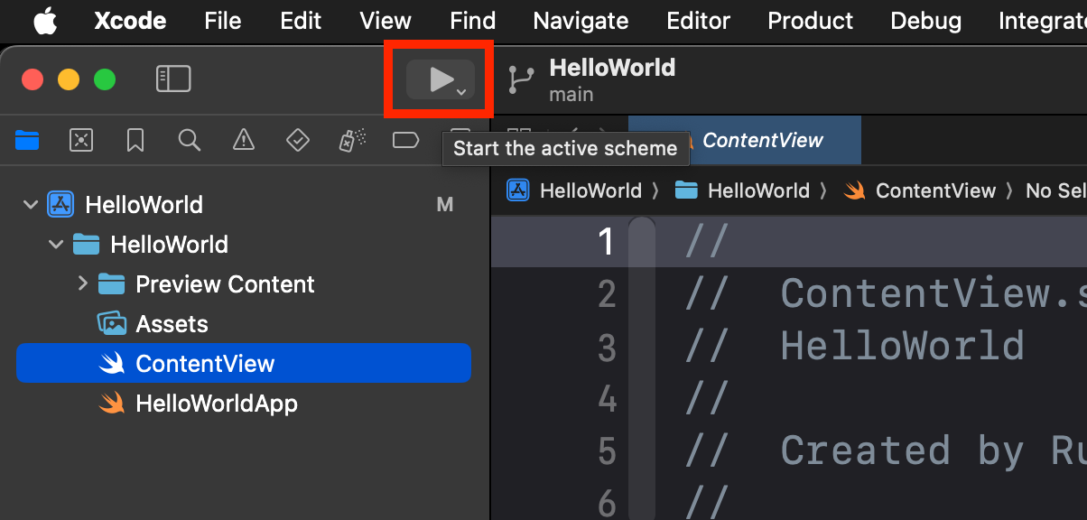1087x520 pixels.
Task: Switch to the ContentView editor tab
Action: 761,140
